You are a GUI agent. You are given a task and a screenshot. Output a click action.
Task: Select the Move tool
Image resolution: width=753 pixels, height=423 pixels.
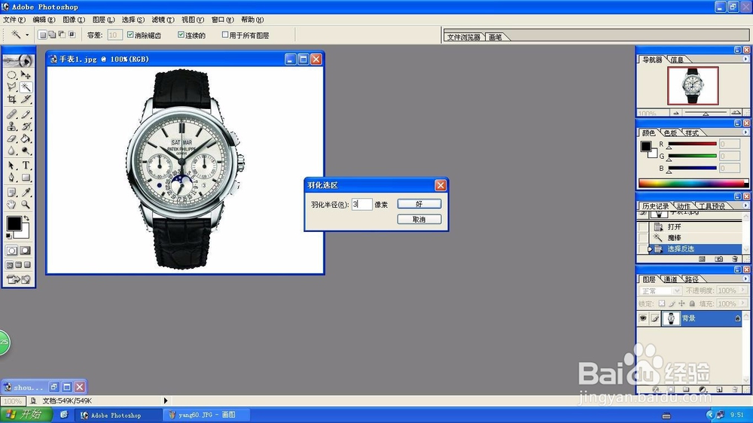(x=26, y=75)
